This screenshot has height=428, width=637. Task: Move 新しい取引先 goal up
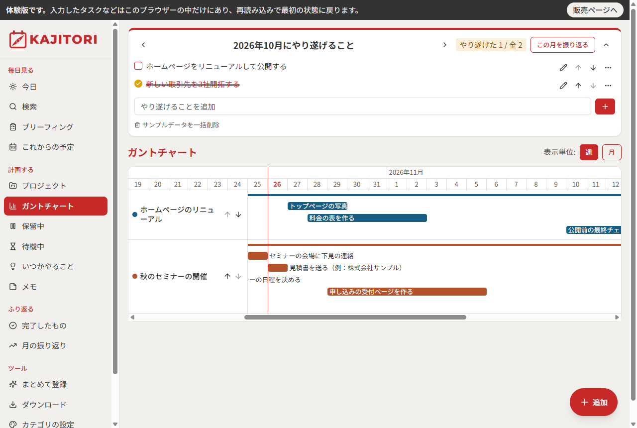pyautogui.click(x=578, y=86)
